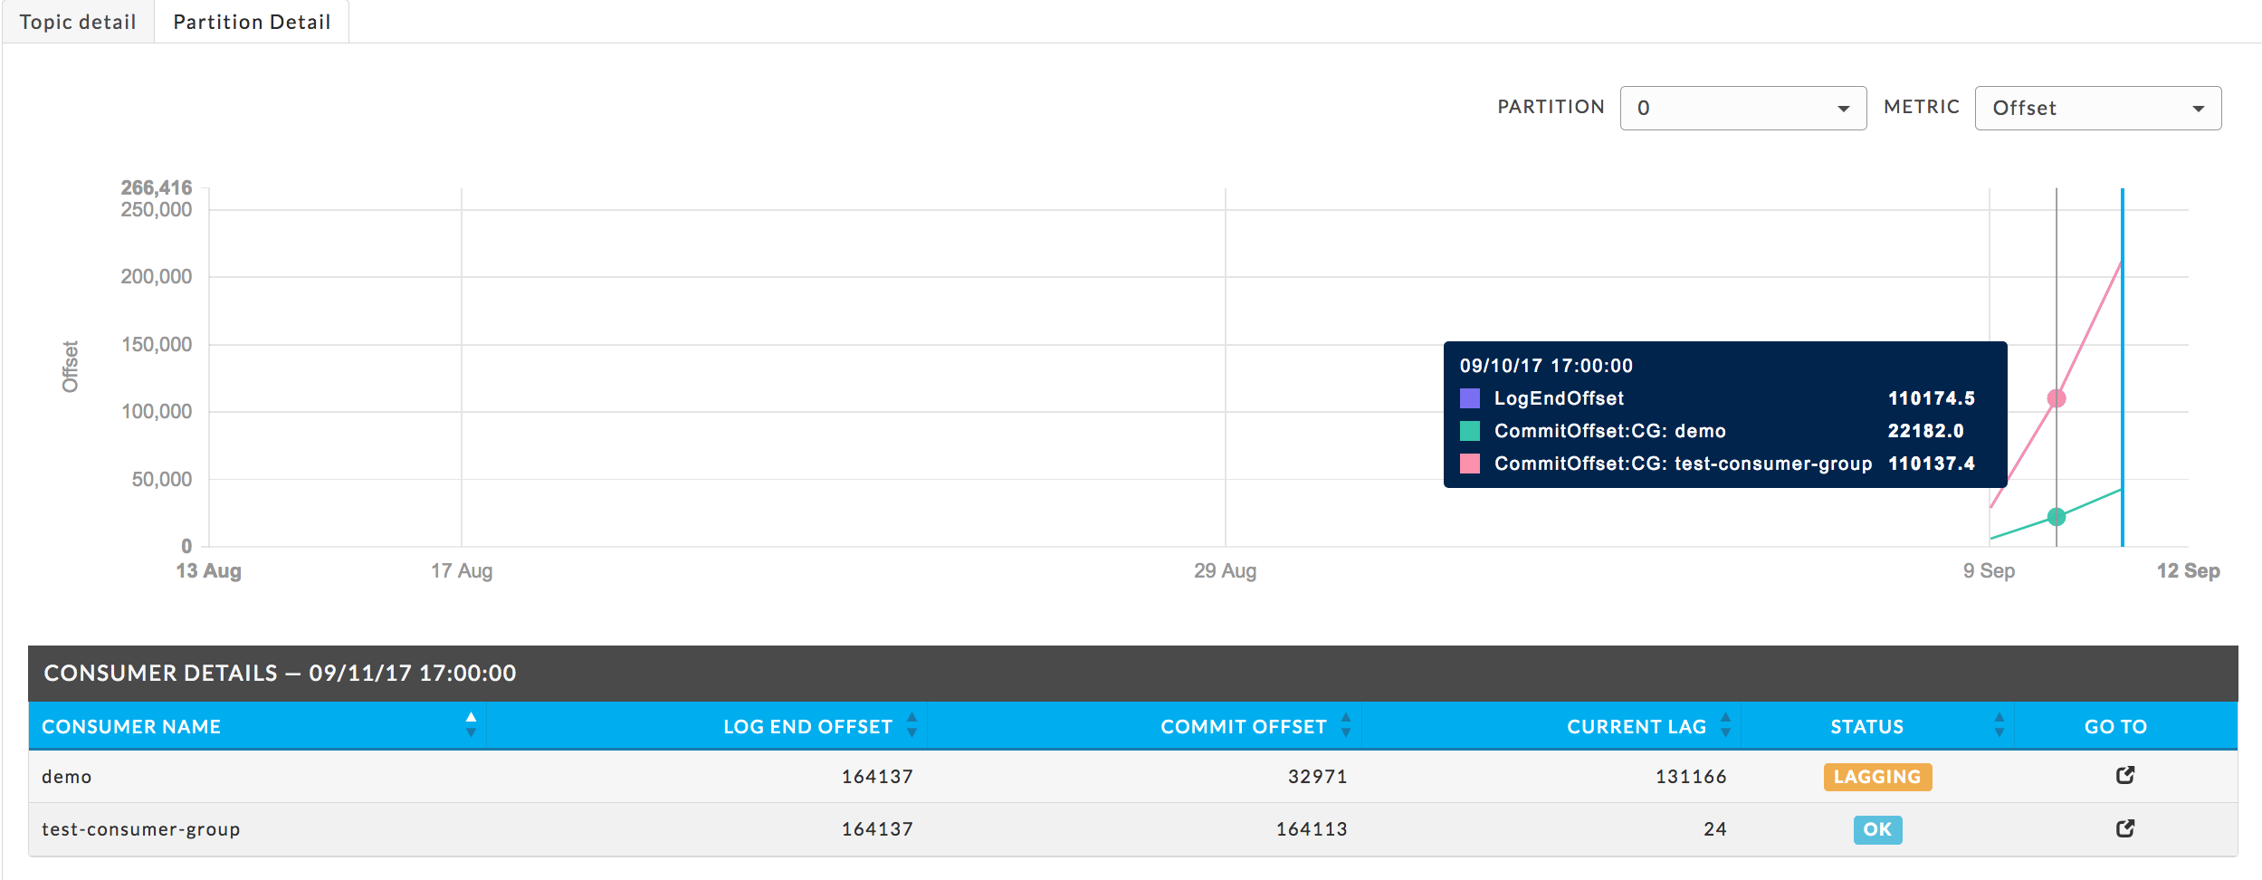The image size is (2262, 880).
Task: Click the green data point on the chart
Action: 2057,517
